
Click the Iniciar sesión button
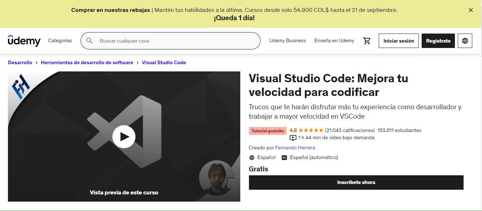399,41
